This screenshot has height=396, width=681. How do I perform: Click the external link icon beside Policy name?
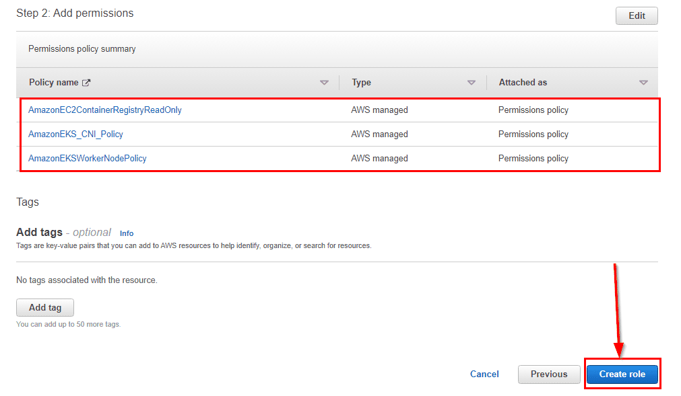coord(86,83)
